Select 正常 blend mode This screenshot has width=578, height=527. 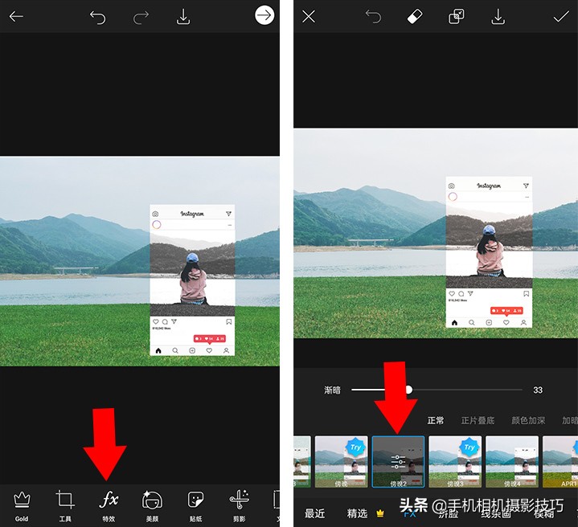point(436,420)
